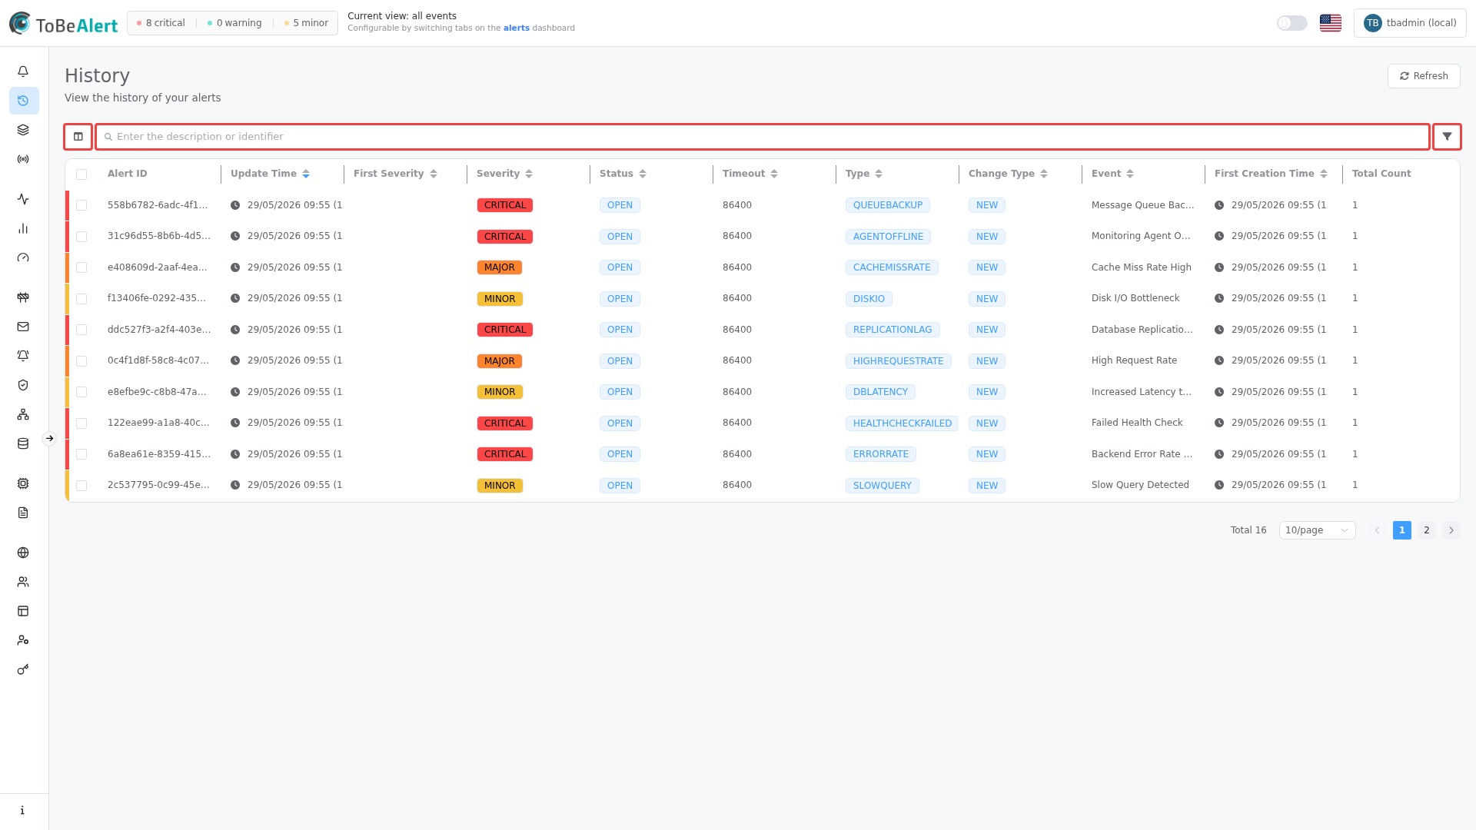Click the HEALTHCHECKFAILED type tag
Image resolution: width=1476 pixels, height=830 pixels.
(903, 423)
